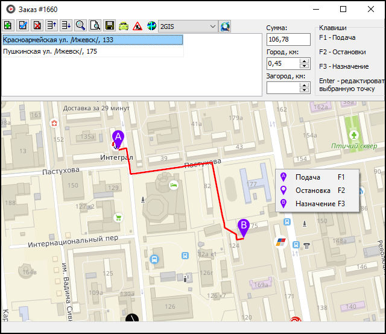This screenshot has height=334, width=386.
Task: Click the magnifier search icon
Action: pos(80,26)
